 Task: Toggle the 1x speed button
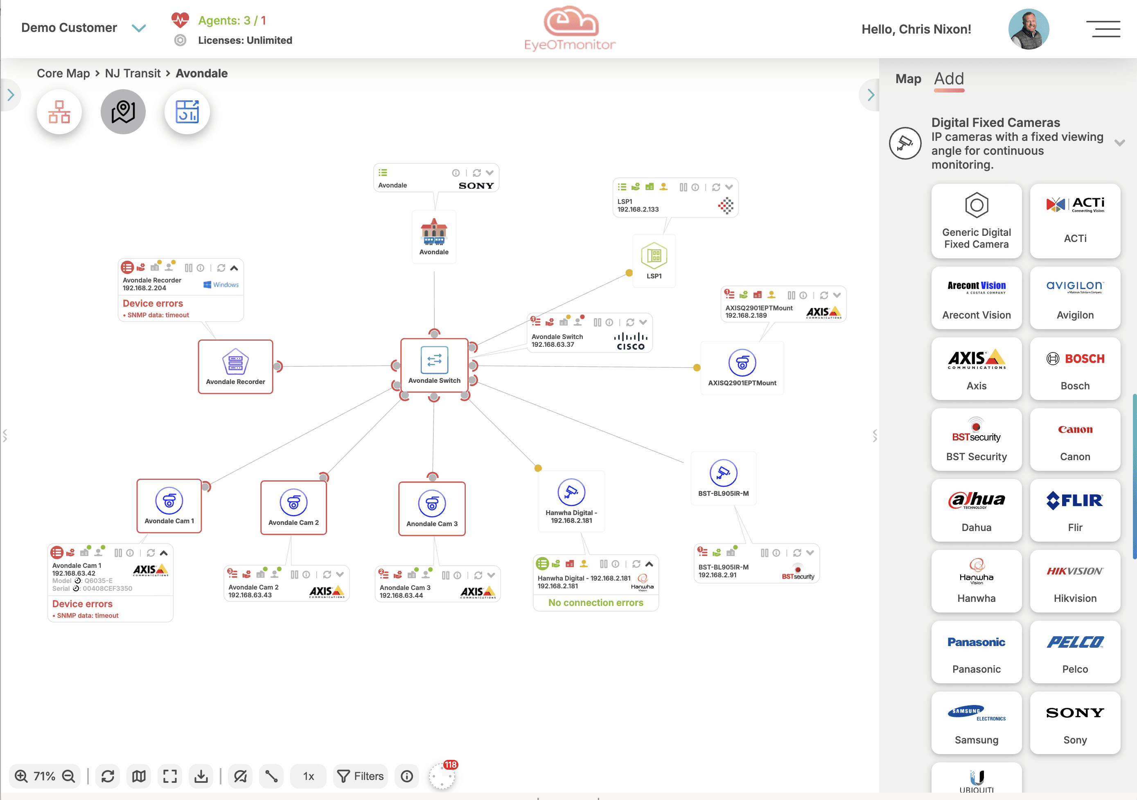tap(309, 776)
